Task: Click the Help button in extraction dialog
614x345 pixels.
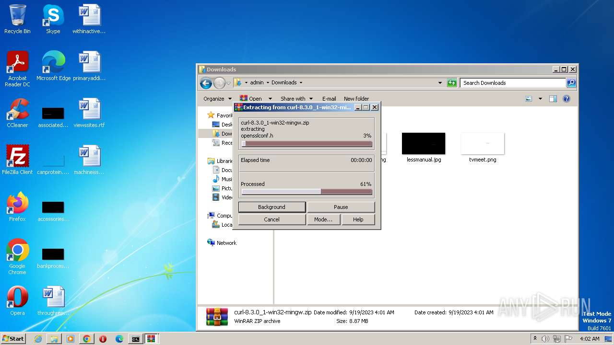Action: tap(358, 219)
